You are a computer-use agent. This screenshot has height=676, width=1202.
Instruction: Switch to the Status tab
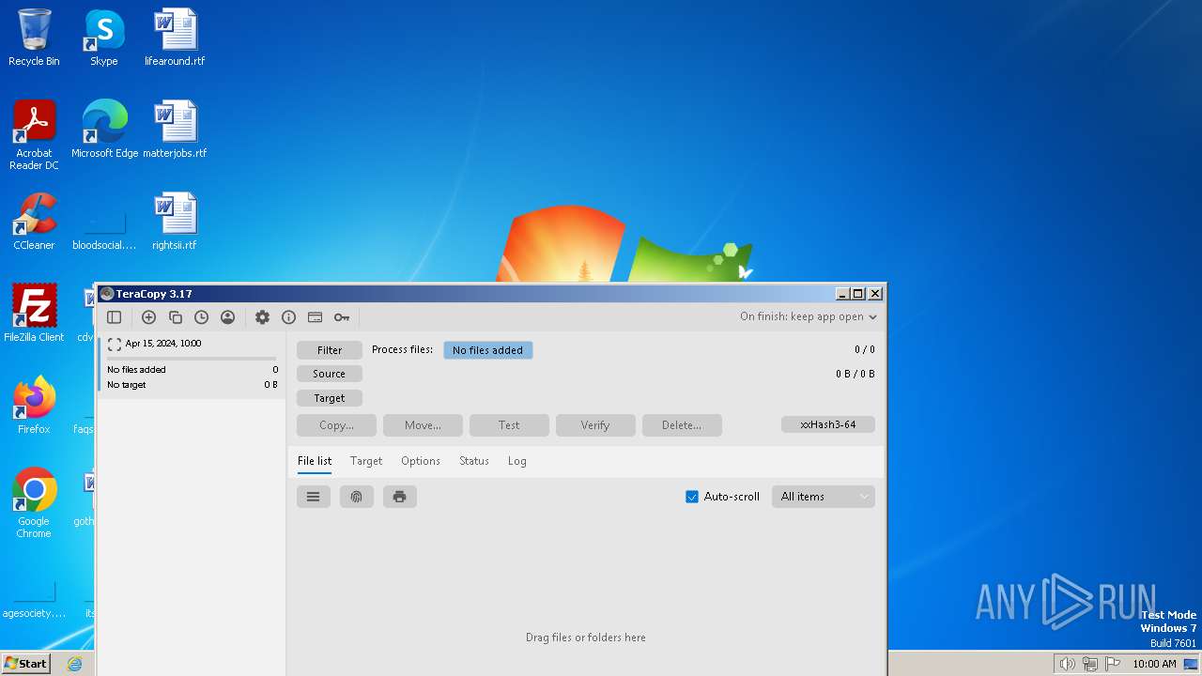click(x=474, y=461)
